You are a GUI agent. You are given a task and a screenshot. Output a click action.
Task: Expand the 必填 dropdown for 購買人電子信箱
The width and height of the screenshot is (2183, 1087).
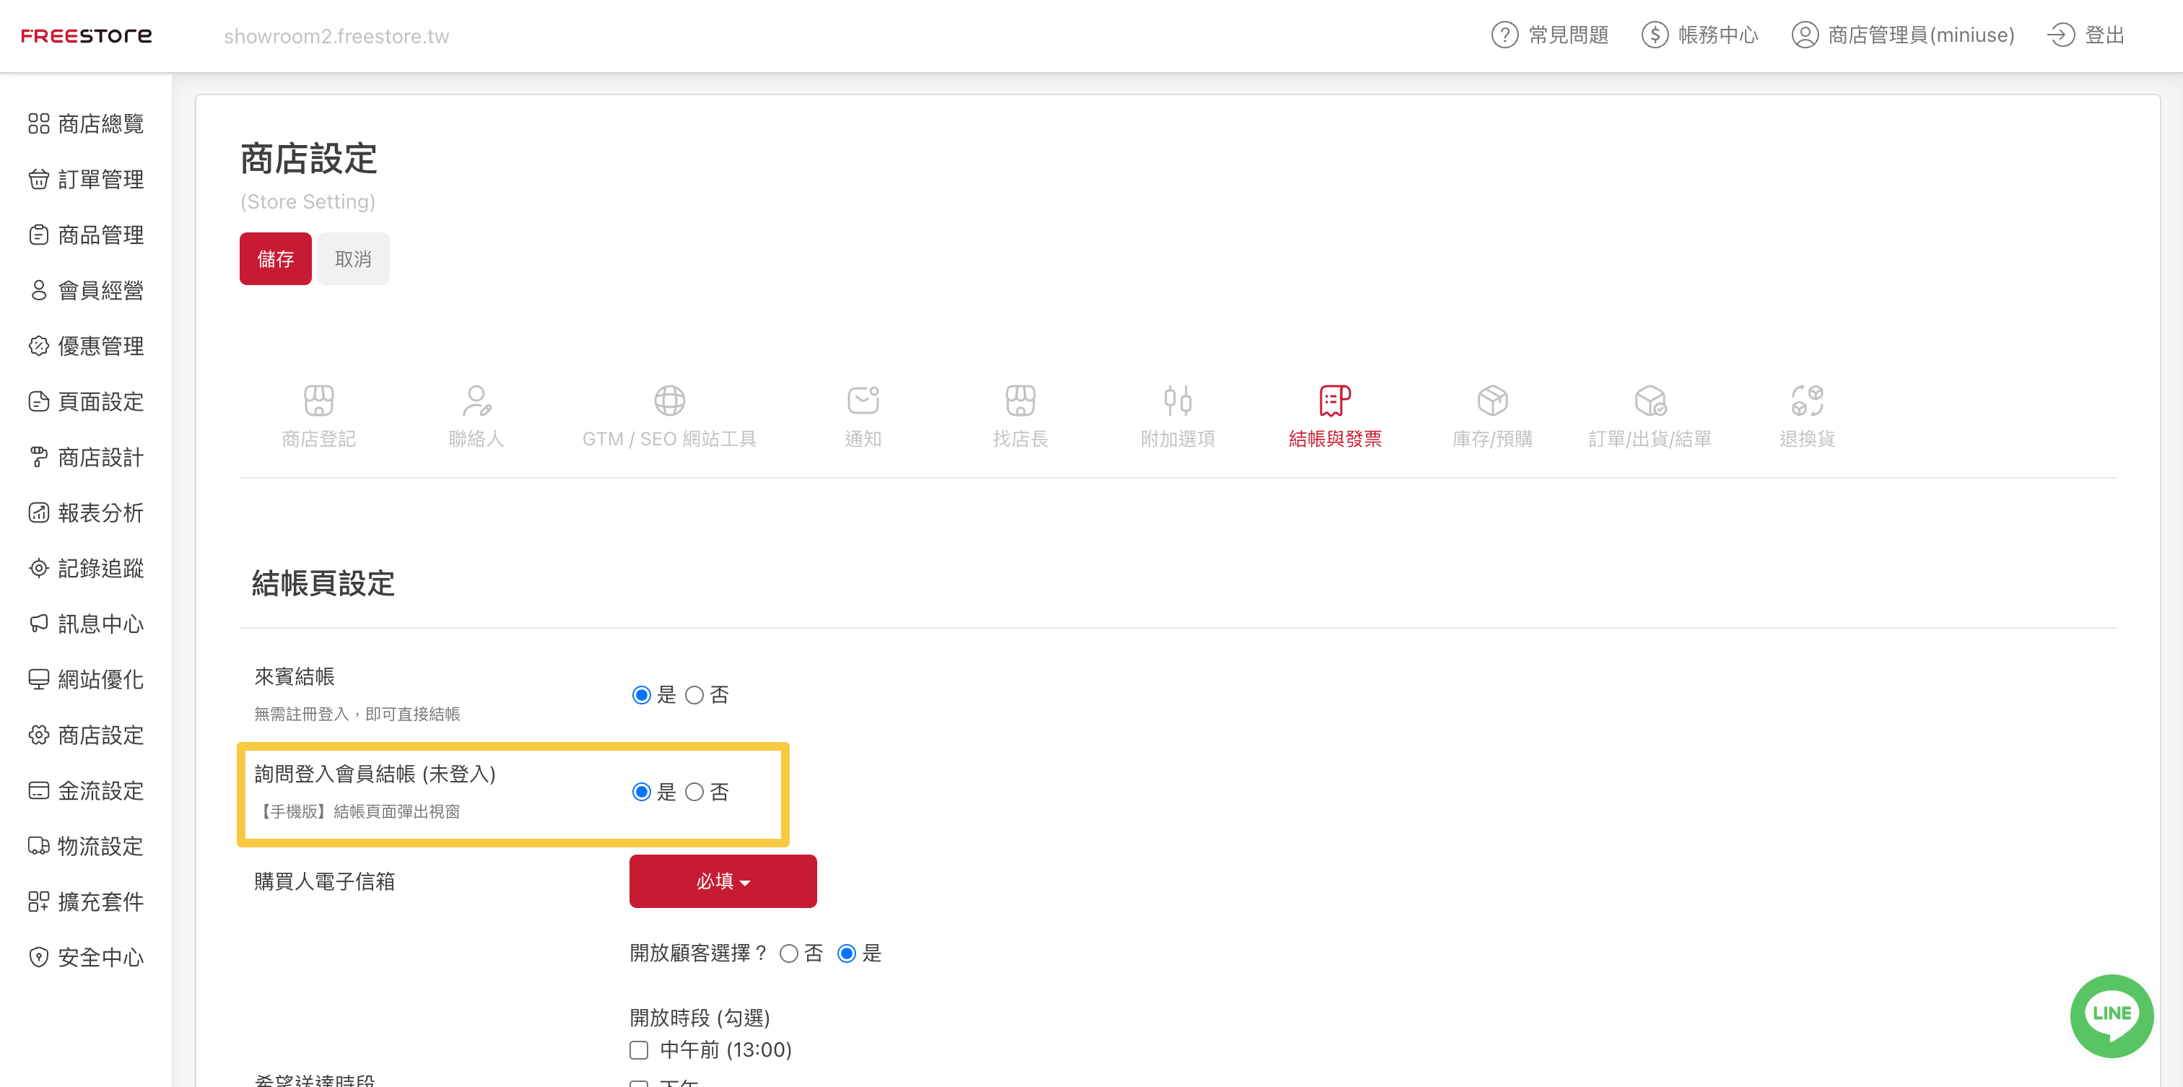pos(722,882)
